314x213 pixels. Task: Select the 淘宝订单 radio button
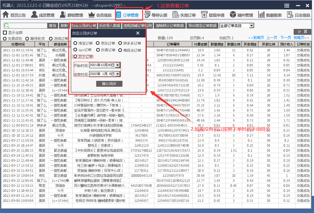(x=75, y=43)
